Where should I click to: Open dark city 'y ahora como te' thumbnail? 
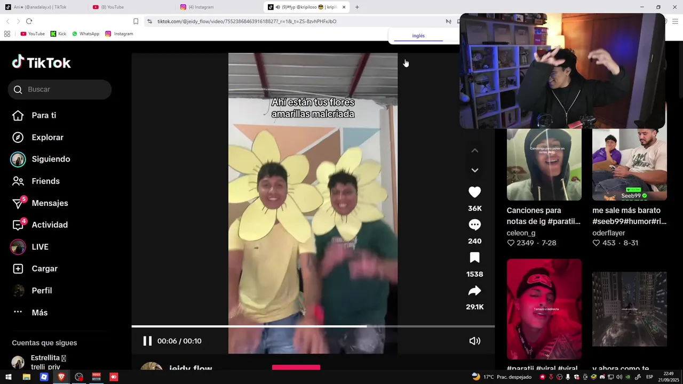[x=629, y=309]
